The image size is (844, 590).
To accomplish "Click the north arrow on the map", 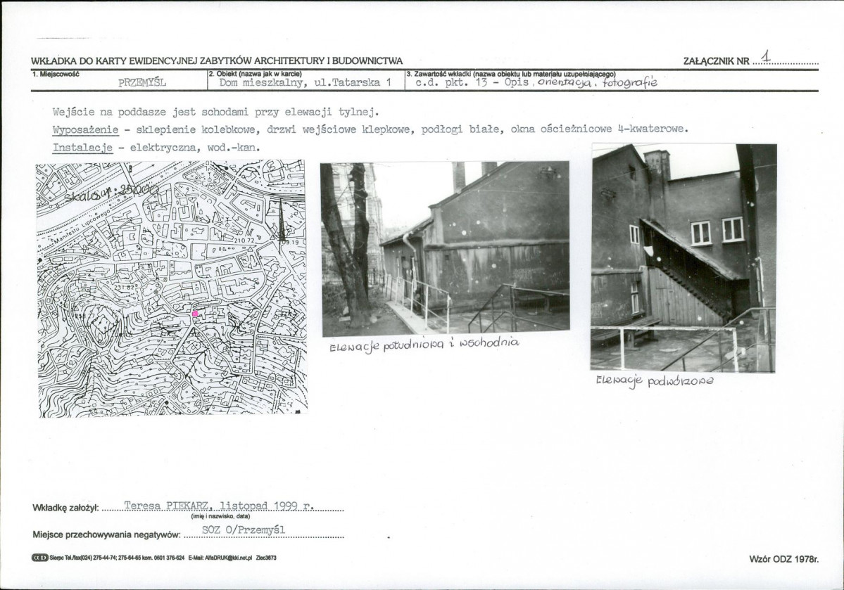I will [282, 220].
